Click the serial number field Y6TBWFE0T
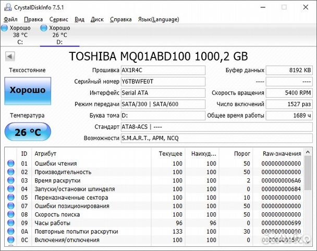317x251 pixels. [x=163, y=82]
